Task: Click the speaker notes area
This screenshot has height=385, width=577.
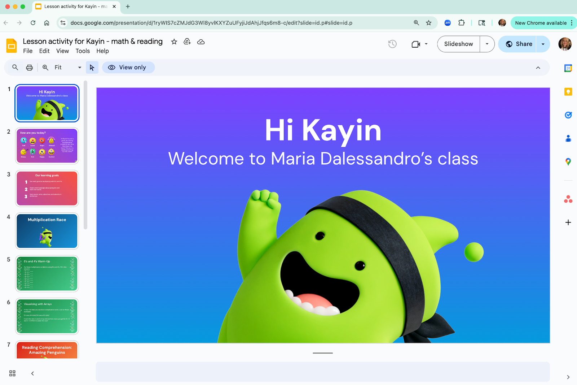Action: (x=323, y=372)
